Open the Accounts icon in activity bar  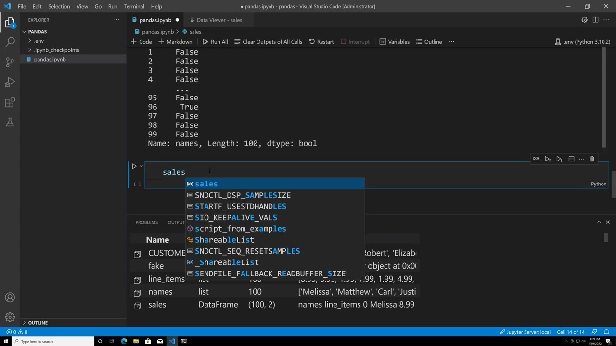(10, 297)
